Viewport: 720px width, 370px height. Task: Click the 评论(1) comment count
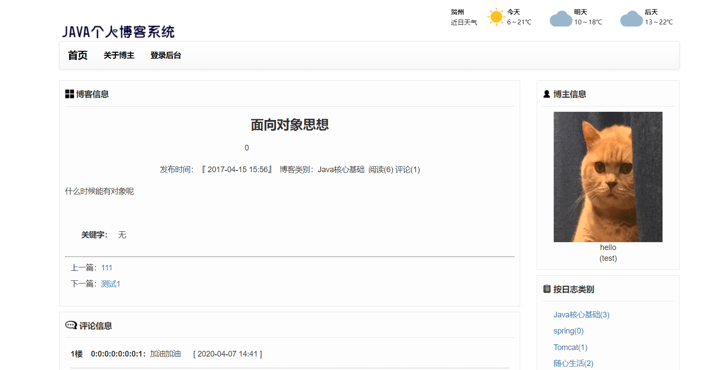[407, 170]
